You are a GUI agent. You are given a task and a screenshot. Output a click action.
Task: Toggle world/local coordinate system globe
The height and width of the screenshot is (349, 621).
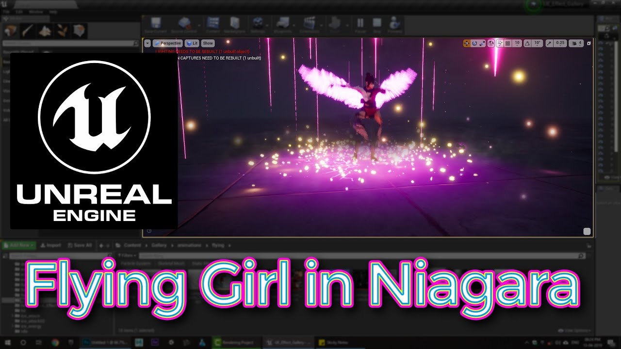pos(491,43)
